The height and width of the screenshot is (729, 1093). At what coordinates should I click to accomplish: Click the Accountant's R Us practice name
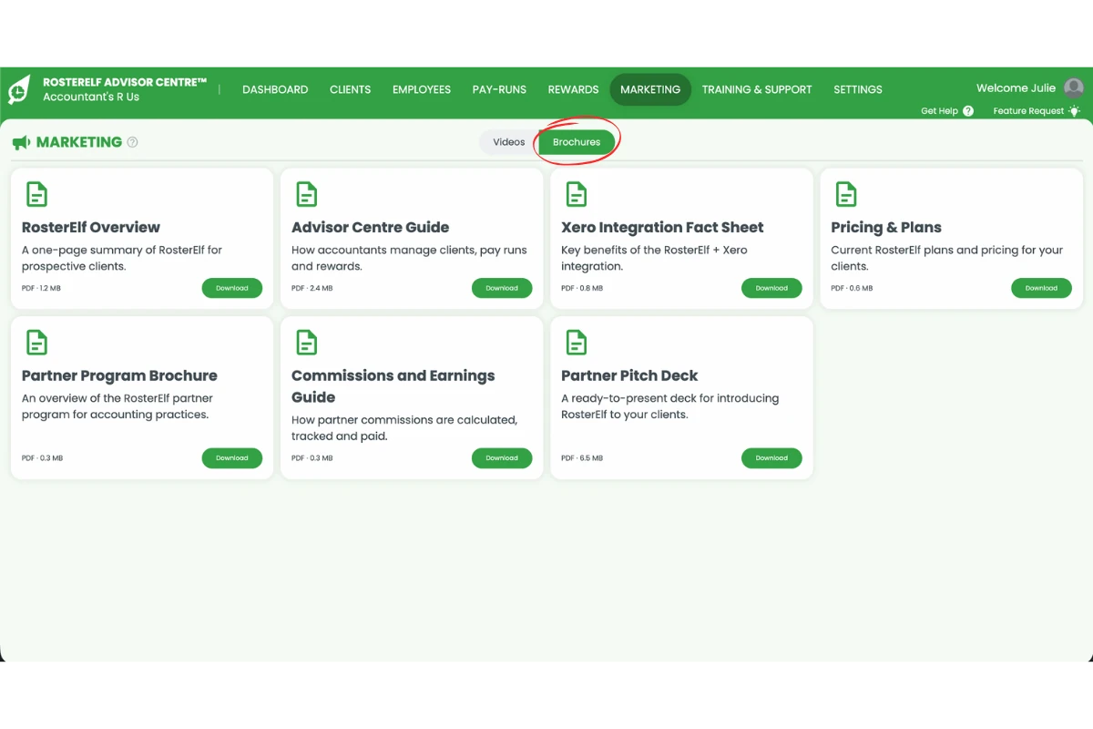[91, 97]
